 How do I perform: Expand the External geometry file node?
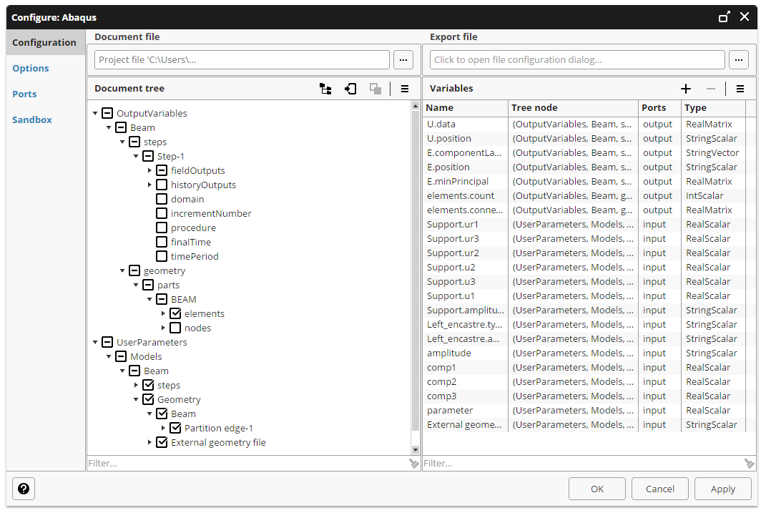[x=149, y=442]
